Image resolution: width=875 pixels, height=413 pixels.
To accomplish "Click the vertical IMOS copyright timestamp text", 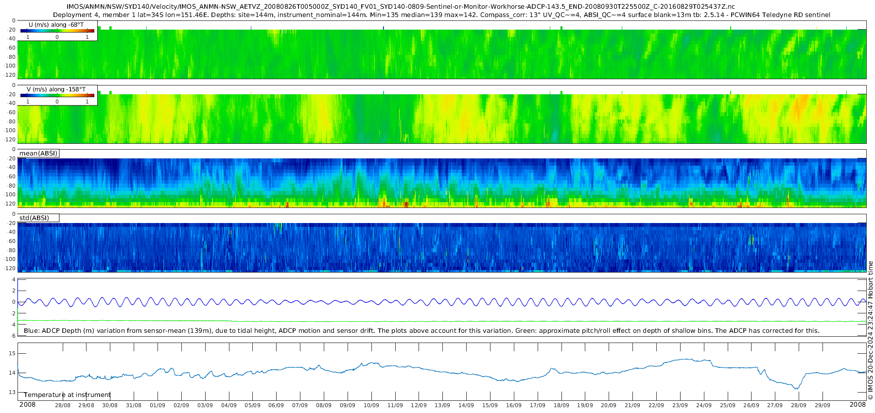I will [x=870, y=330].
